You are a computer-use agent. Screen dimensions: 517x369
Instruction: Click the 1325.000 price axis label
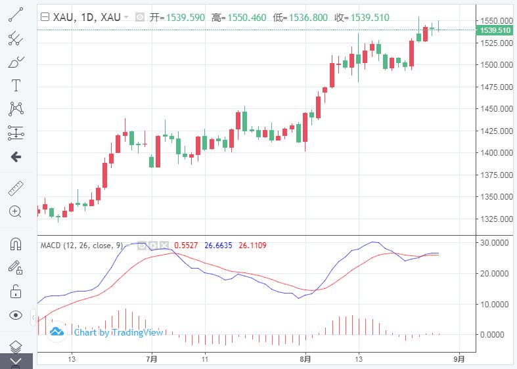497,219
